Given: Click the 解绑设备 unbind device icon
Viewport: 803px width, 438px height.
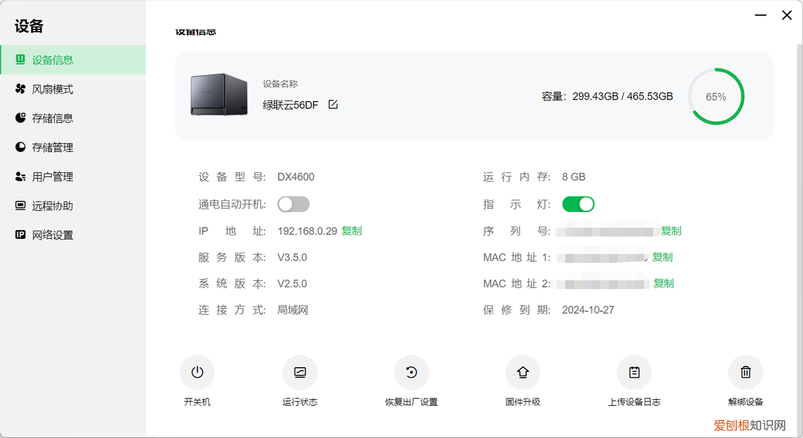Looking at the screenshot, I should click(745, 372).
